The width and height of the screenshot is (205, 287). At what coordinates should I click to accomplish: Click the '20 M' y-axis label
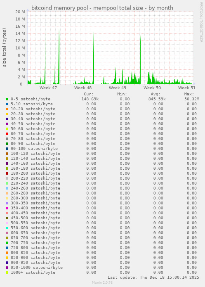pos(20,12)
